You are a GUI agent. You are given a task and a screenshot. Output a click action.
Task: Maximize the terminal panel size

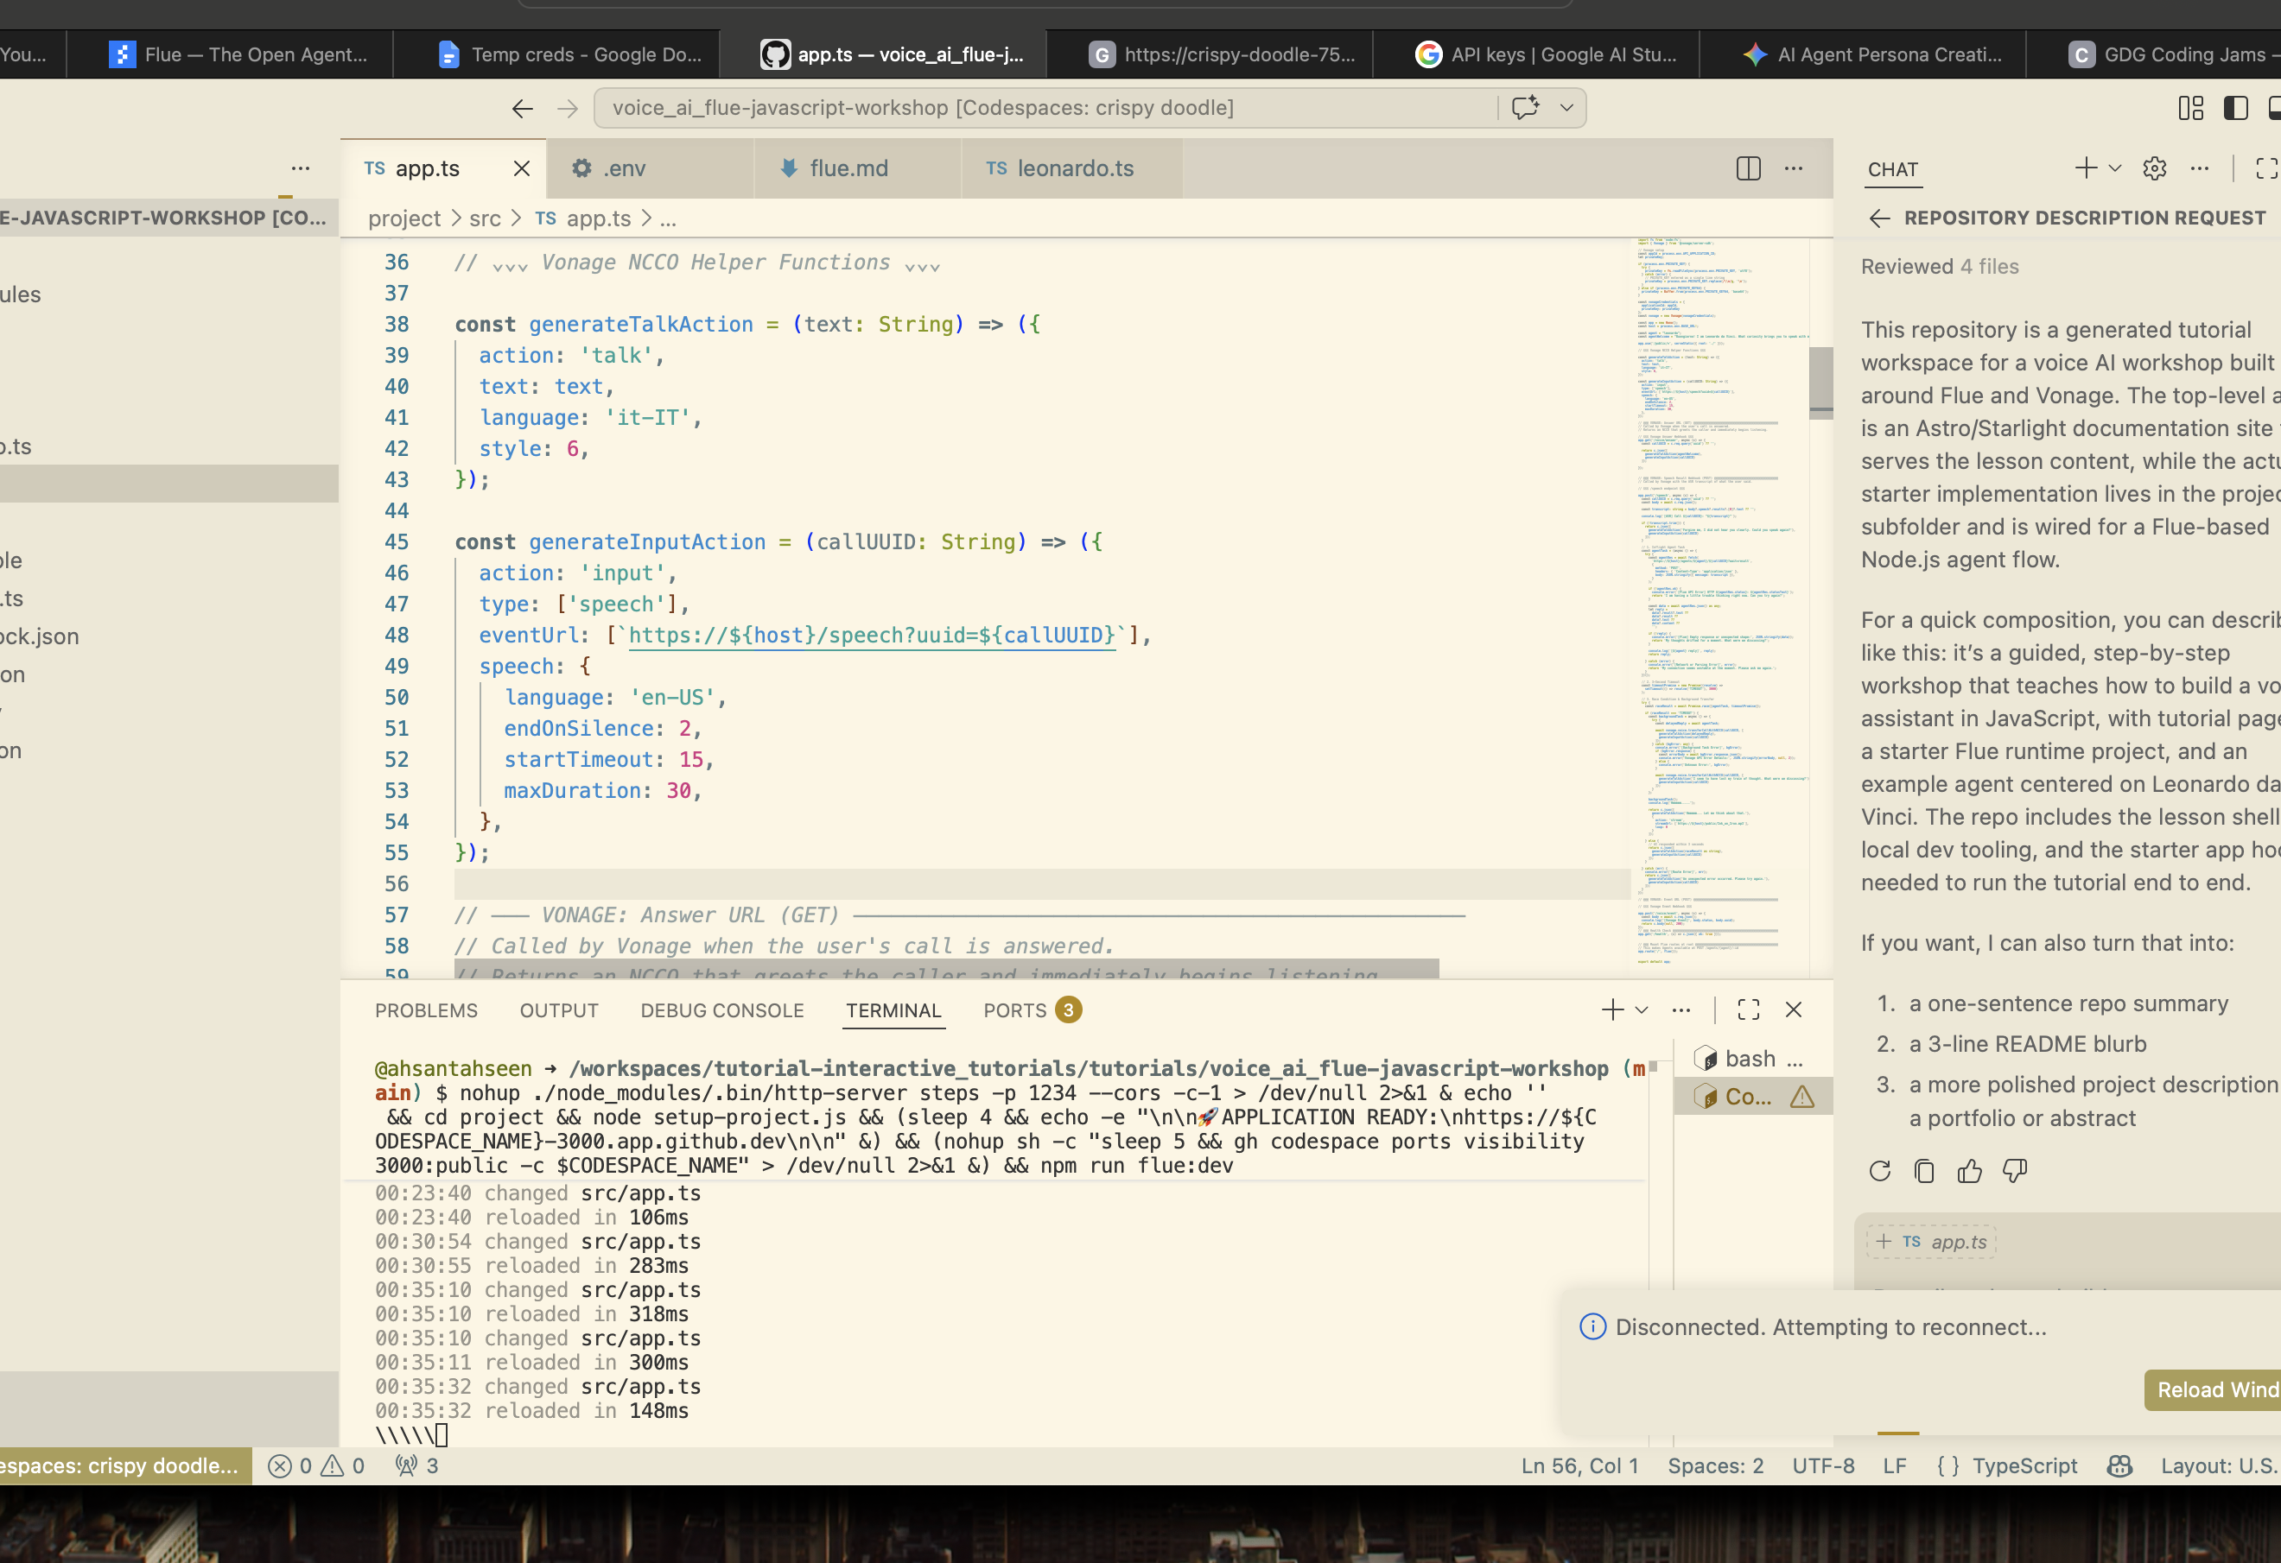coord(1748,1009)
